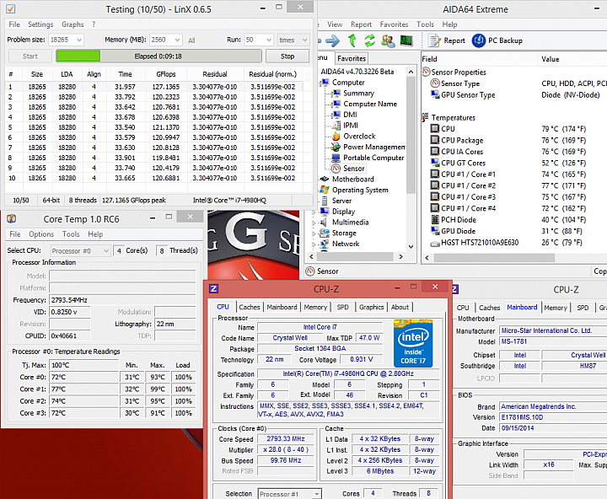Switch to Caches tab in front CPU-Z

click(250, 307)
